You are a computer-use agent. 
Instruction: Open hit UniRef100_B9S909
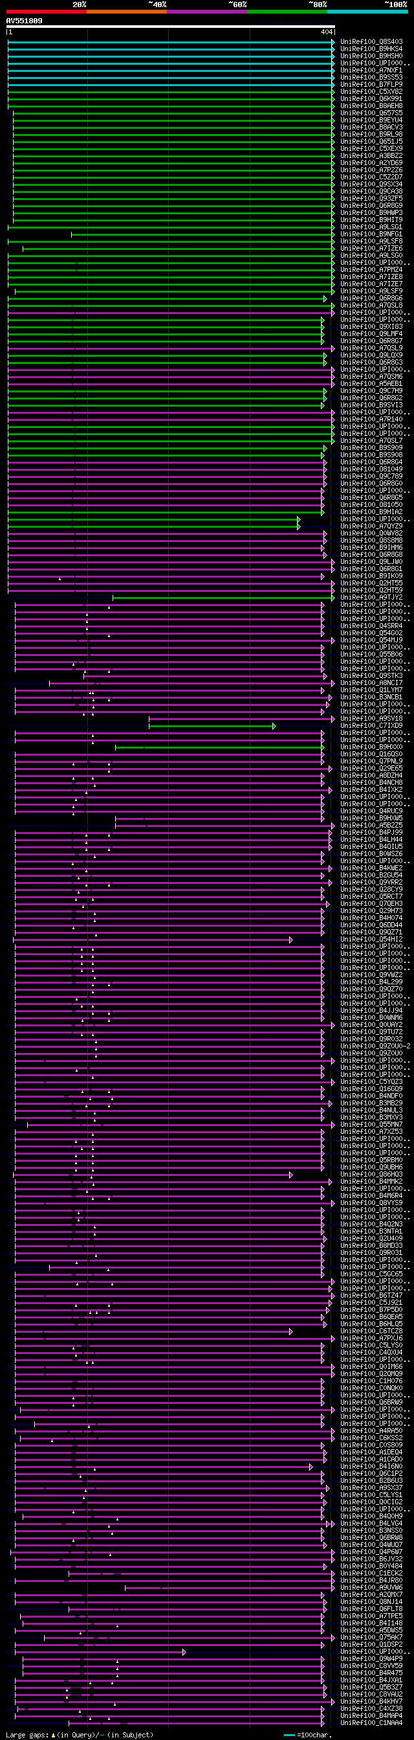[x=371, y=448]
